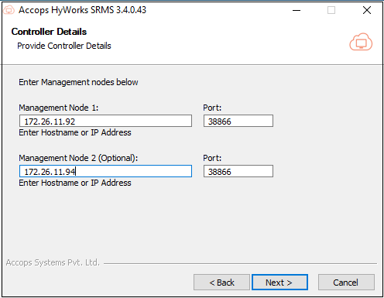Edit the Management Node 1 port field
Viewport: 384px width, 298px height.
point(238,121)
